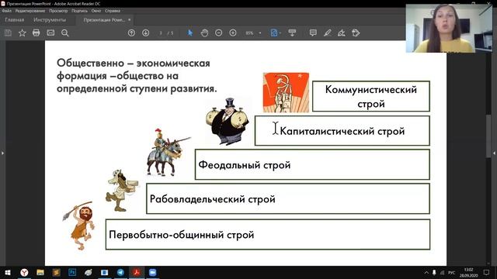Screen dimensions: 497x279
Task: Select the highlighter pen tool
Action: click(x=328, y=33)
